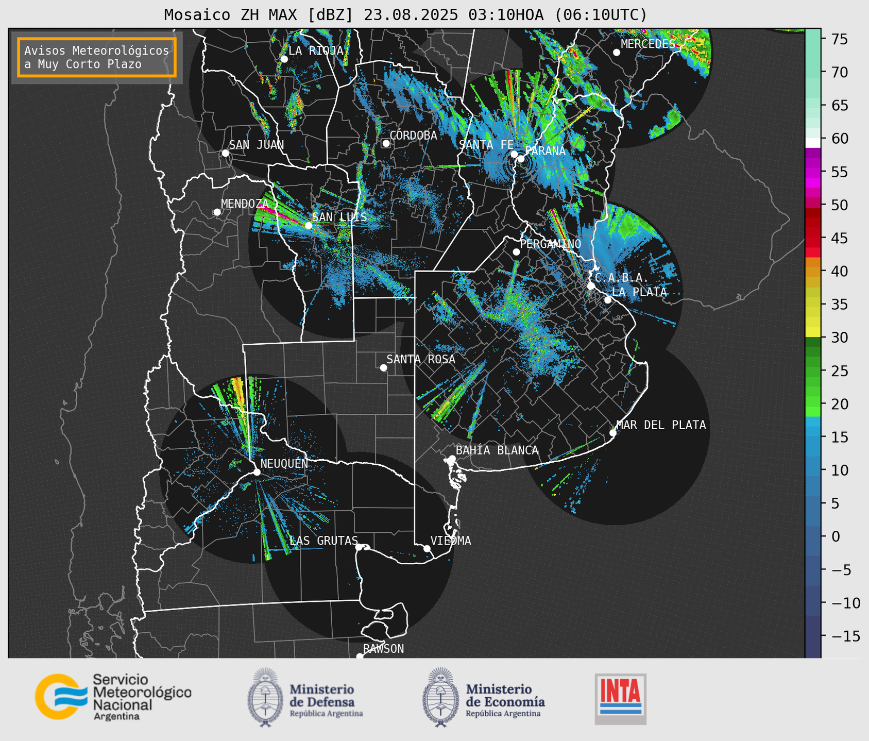The width and height of the screenshot is (869, 741).
Task: Click the LA RIOJA city marker dot
Action: 284,59
